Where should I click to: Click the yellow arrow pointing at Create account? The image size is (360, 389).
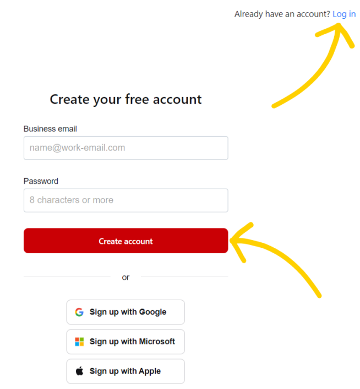275,260
